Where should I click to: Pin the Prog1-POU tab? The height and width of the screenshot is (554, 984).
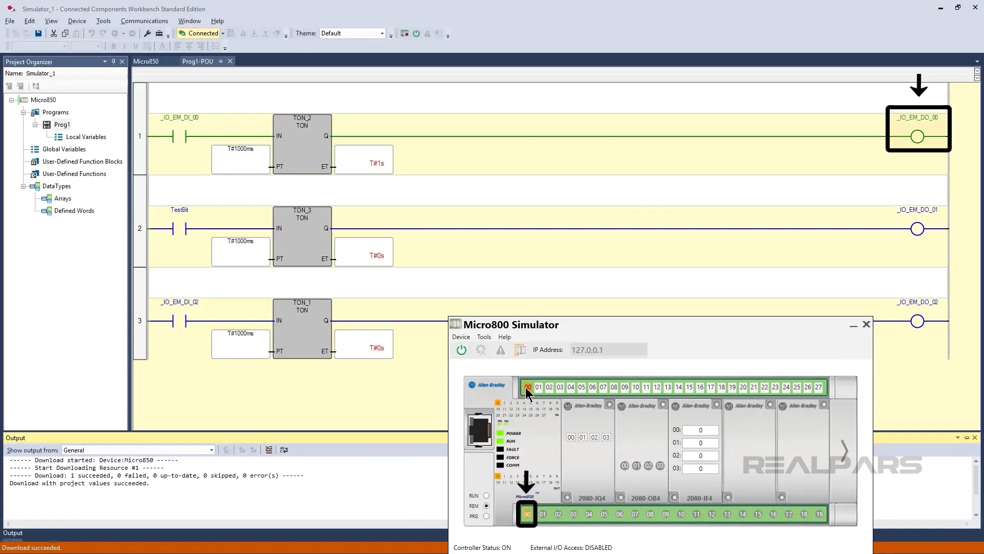coord(221,61)
